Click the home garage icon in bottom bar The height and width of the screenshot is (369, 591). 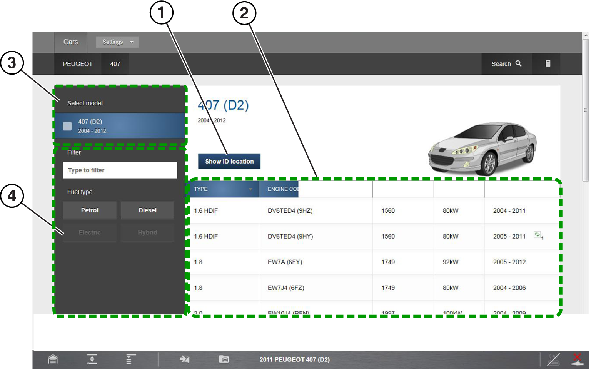click(x=53, y=359)
